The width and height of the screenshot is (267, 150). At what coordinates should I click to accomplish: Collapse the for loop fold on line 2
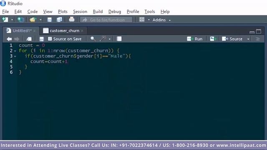(15, 51)
